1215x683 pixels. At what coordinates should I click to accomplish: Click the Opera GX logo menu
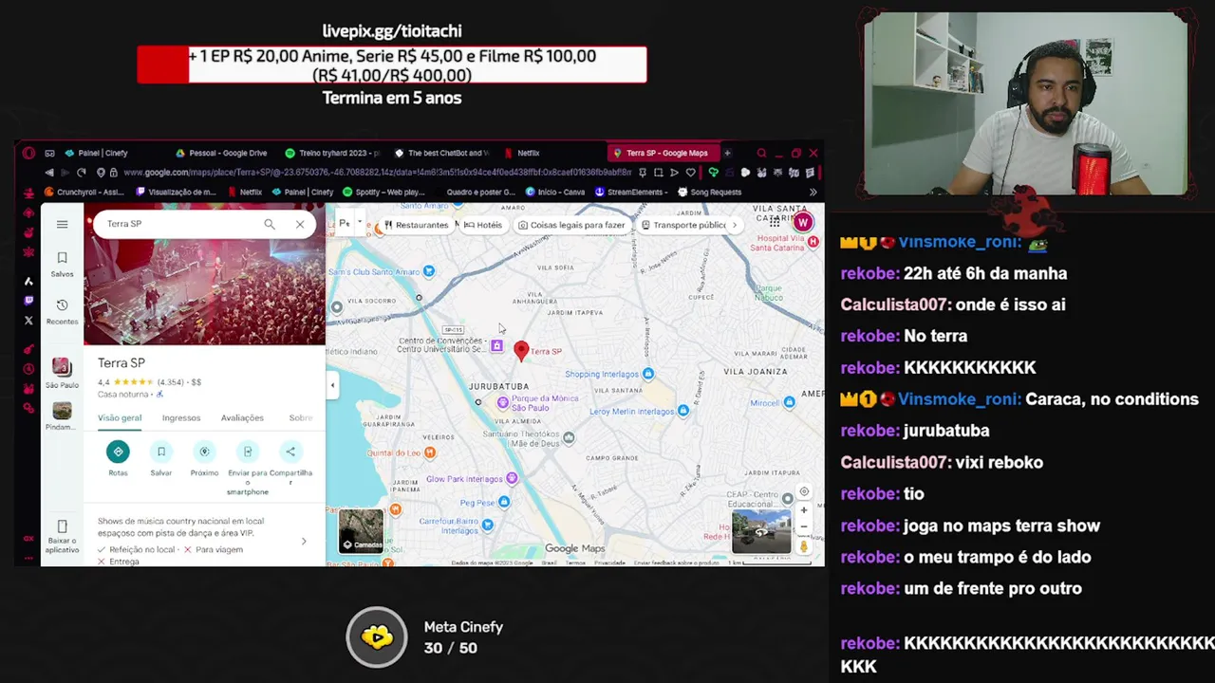pyautogui.click(x=28, y=153)
